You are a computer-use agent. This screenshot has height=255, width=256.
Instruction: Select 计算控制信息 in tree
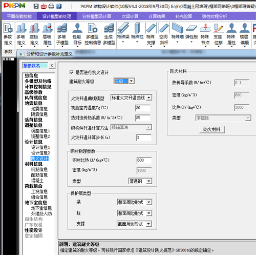pos(38,87)
